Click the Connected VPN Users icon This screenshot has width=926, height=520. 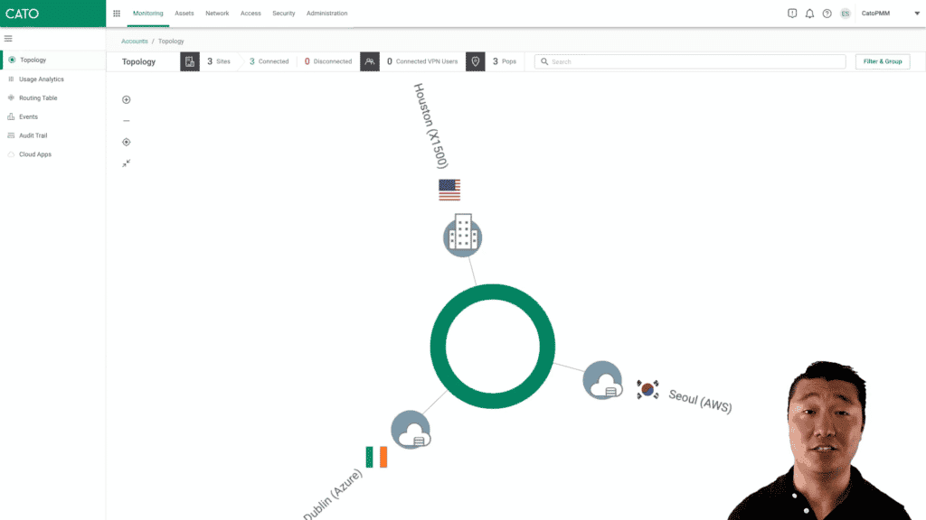[369, 60]
